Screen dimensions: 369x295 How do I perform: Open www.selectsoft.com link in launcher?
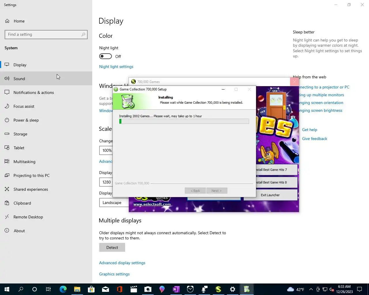point(152,204)
